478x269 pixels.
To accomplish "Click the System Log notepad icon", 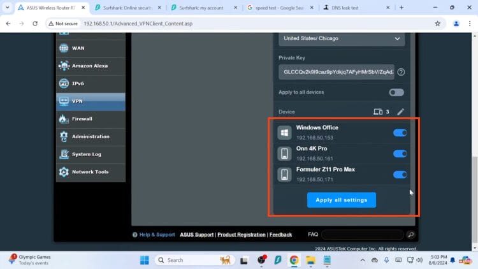I will click(x=64, y=154).
